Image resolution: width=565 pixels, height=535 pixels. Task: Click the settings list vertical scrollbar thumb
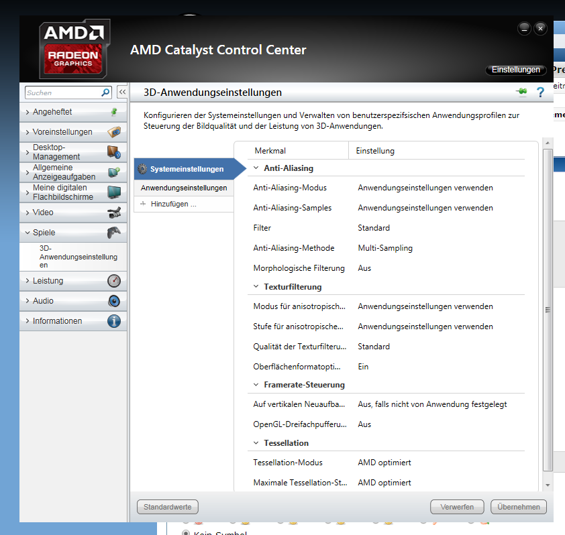[548, 310]
